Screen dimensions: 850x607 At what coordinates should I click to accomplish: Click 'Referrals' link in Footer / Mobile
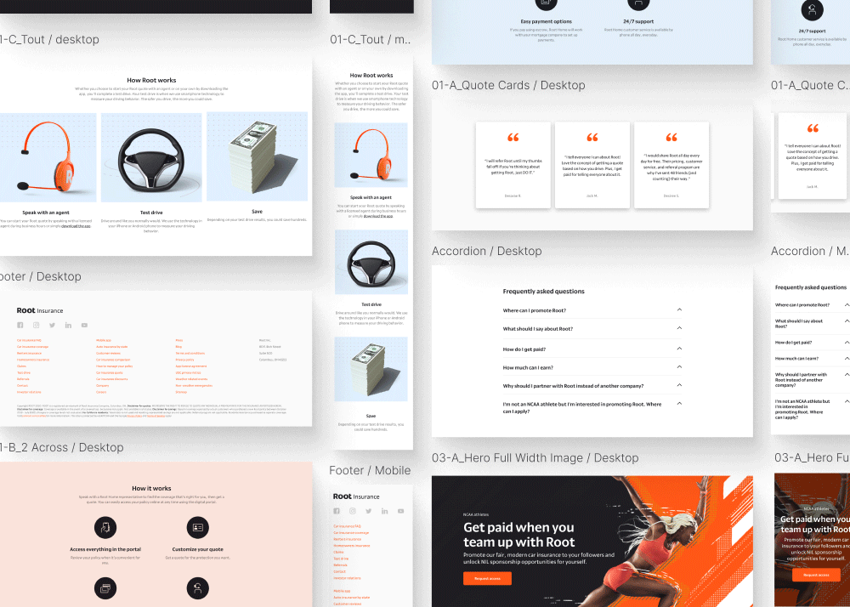tap(341, 565)
